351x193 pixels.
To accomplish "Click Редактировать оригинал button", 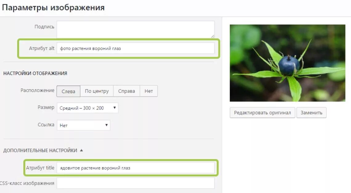I will (x=262, y=113).
